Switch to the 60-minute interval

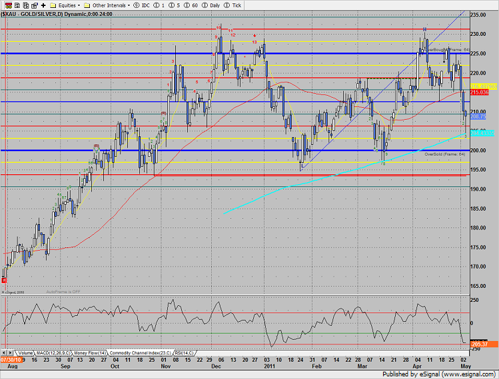point(195,5)
